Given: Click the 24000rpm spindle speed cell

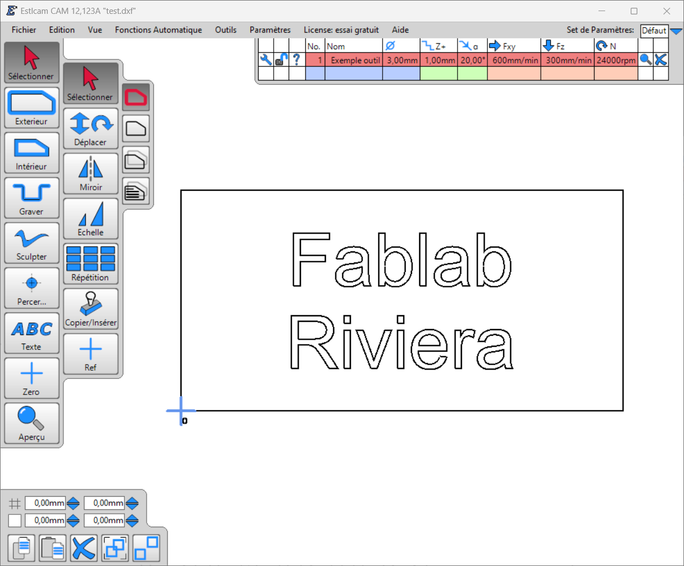Looking at the screenshot, I should (x=616, y=60).
